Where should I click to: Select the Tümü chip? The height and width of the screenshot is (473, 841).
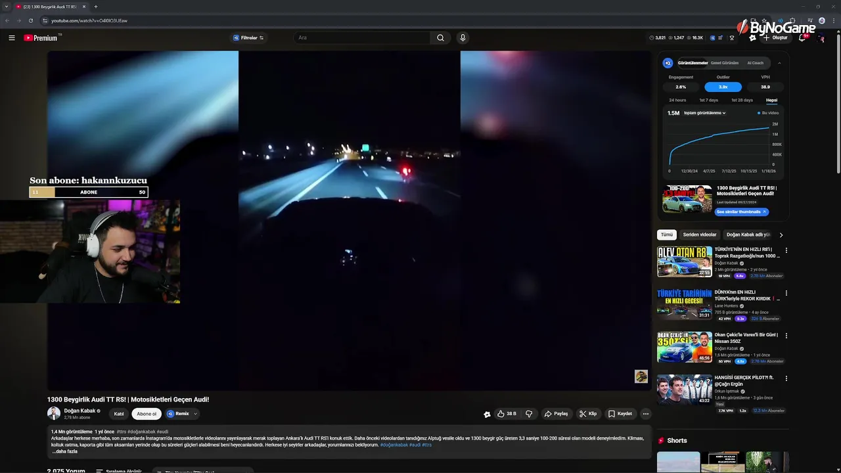tap(667, 235)
